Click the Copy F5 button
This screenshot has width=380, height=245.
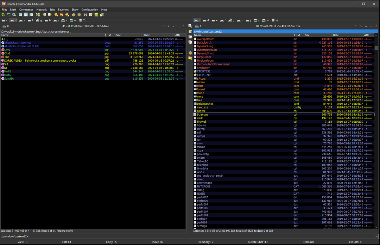111,242
